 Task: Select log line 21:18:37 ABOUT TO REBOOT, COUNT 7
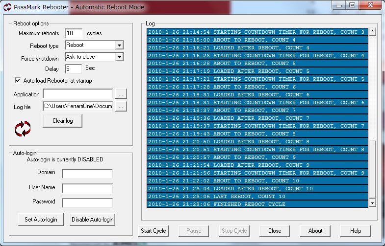pos(257,110)
